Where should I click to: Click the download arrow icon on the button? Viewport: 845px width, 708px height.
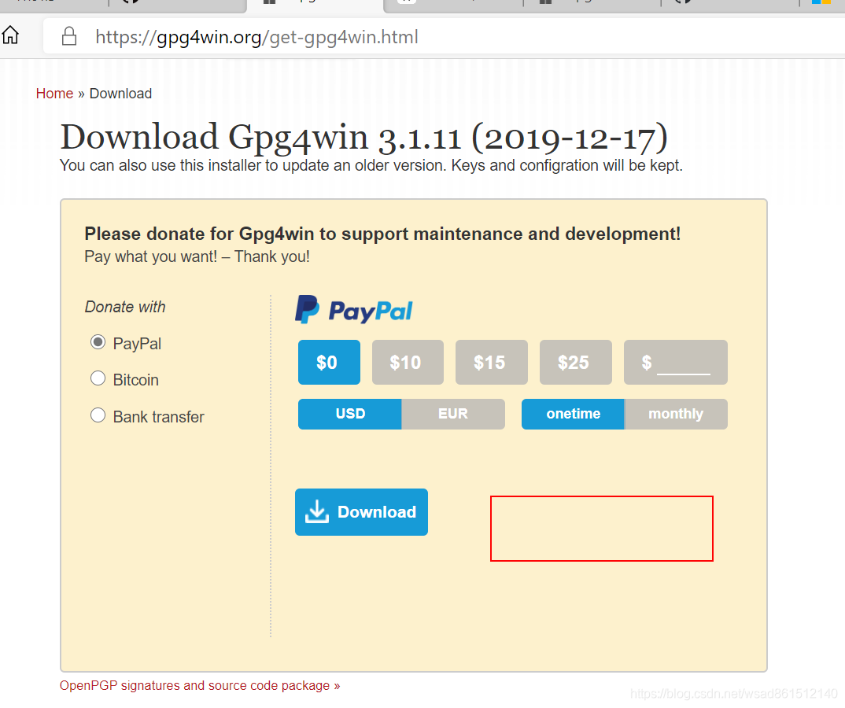point(317,511)
